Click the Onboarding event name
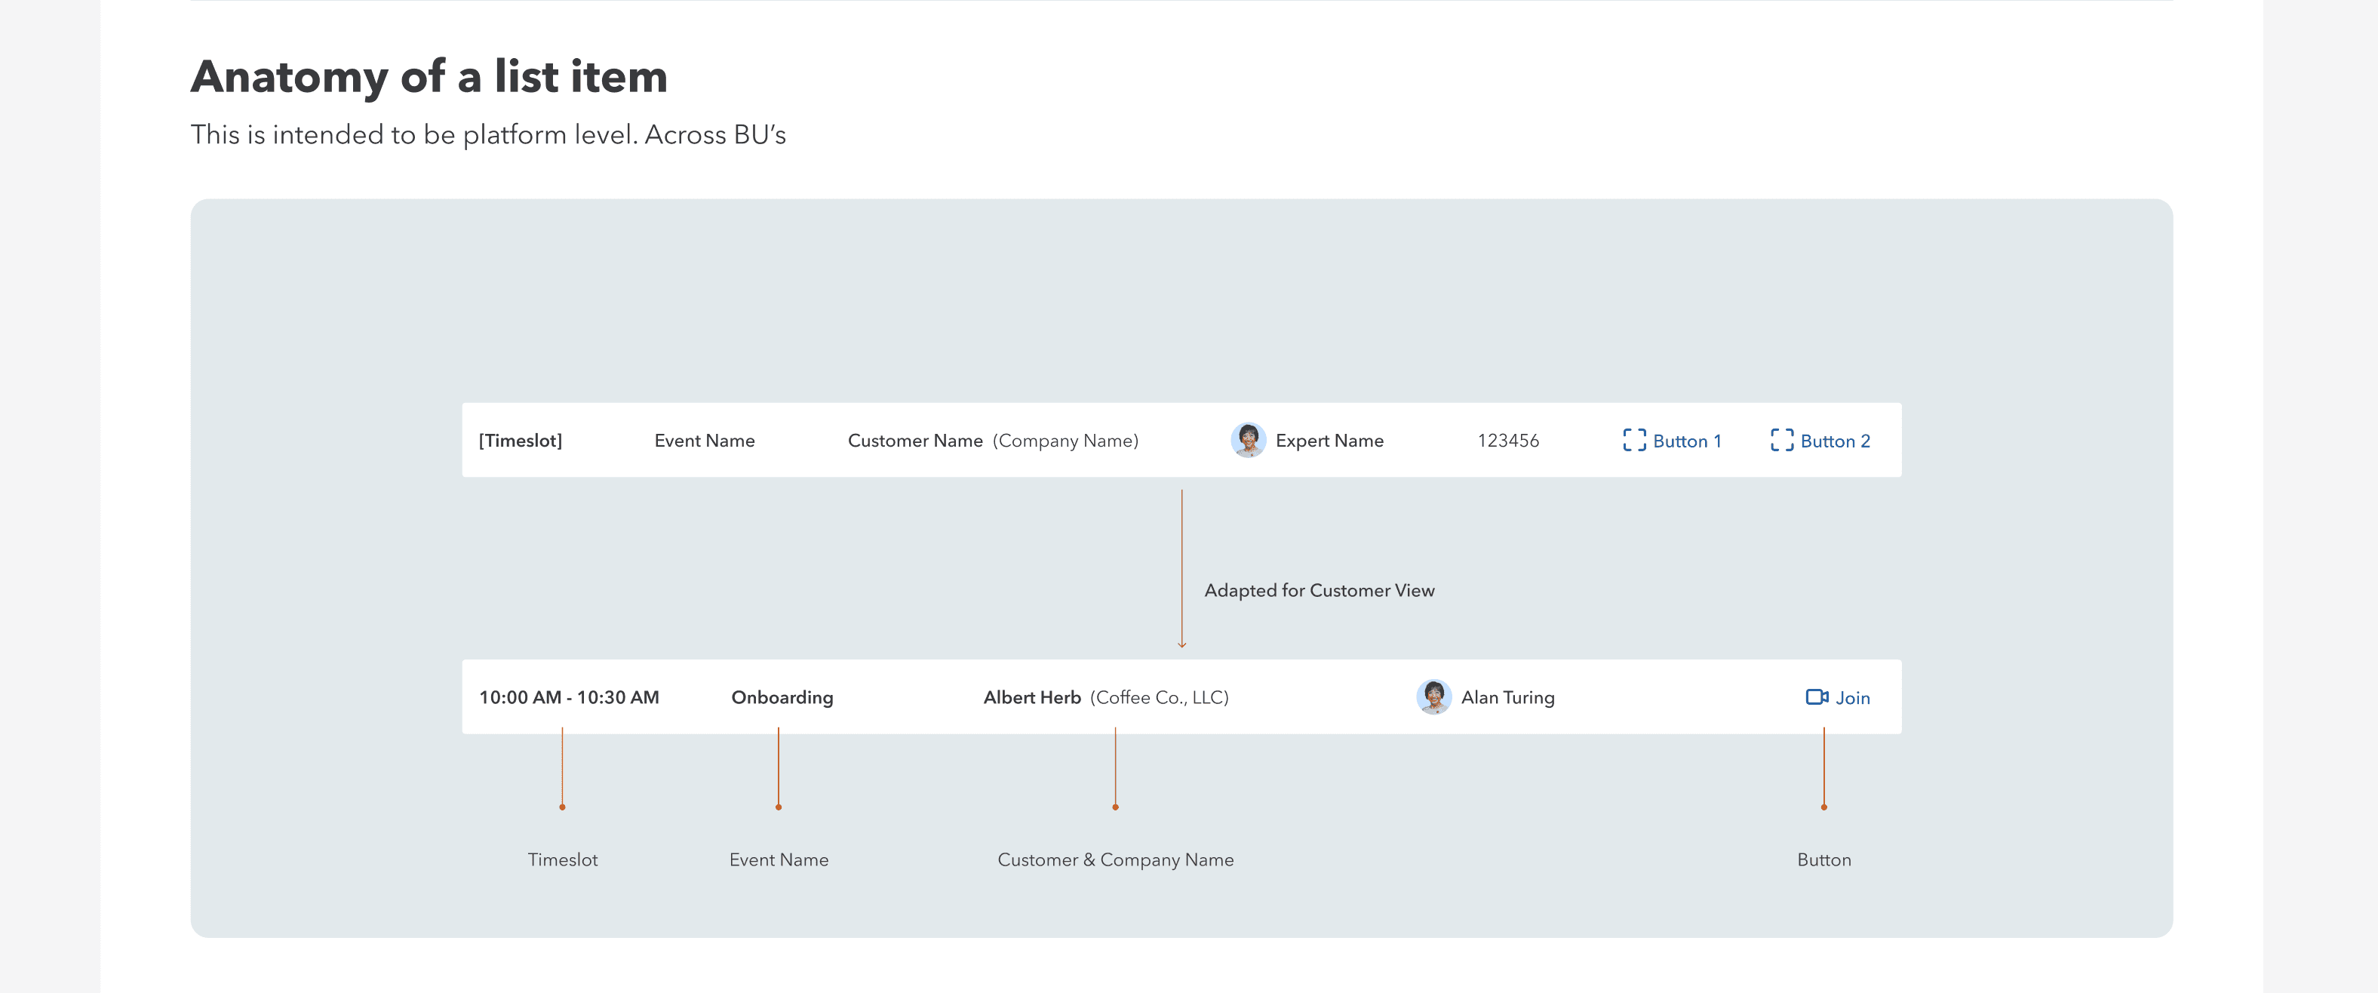The width and height of the screenshot is (2378, 993). [782, 698]
